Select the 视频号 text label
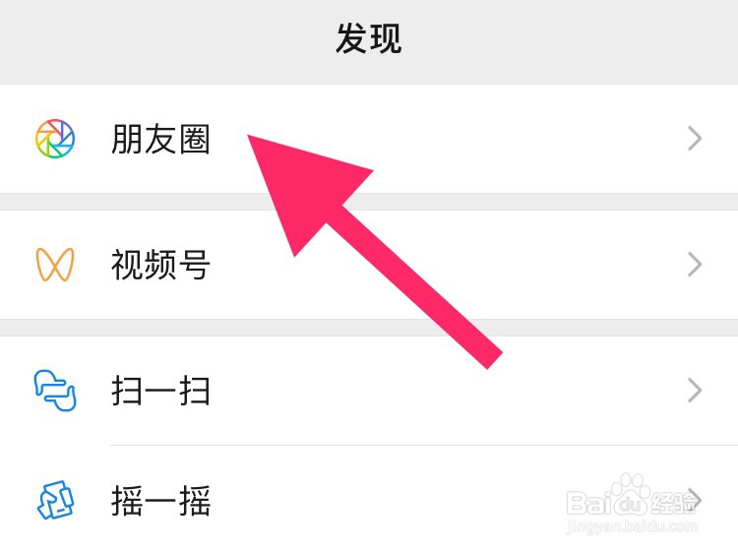Viewport: 738px width, 552px height. 160,265
